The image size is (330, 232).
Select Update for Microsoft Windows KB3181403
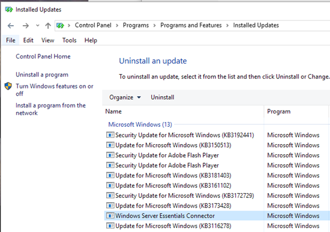pyautogui.click(x=217, y=175)
